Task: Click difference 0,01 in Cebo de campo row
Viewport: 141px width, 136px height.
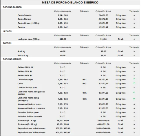Action: 85,80
